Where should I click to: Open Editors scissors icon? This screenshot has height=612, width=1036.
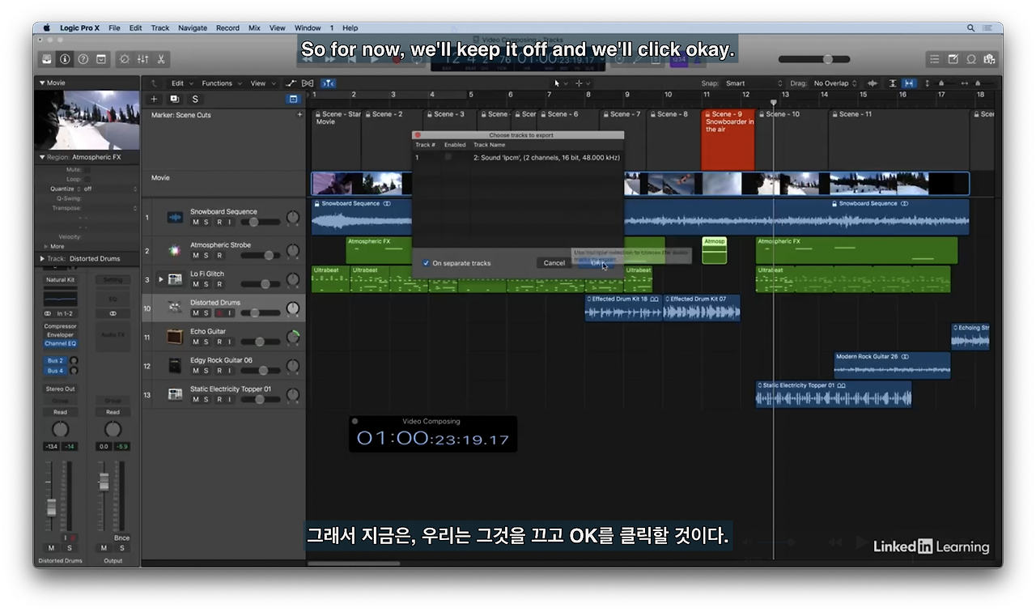(161, 59)
